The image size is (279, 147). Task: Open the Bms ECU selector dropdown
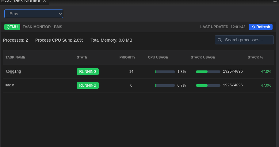[x=34, y=14]
